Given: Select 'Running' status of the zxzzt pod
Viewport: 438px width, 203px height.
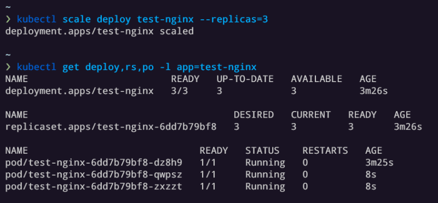Looking at the screenshot, I should (265, 187).
